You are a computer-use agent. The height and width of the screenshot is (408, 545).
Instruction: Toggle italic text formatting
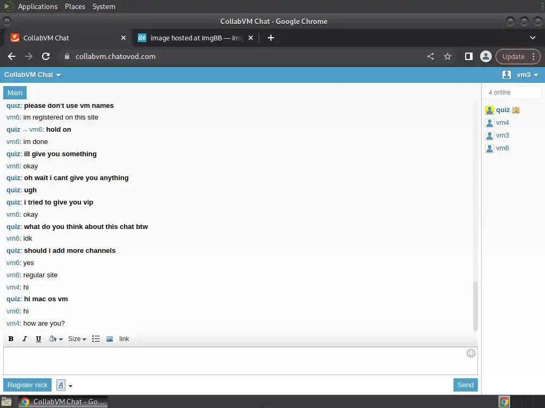[x=24, y=339]
